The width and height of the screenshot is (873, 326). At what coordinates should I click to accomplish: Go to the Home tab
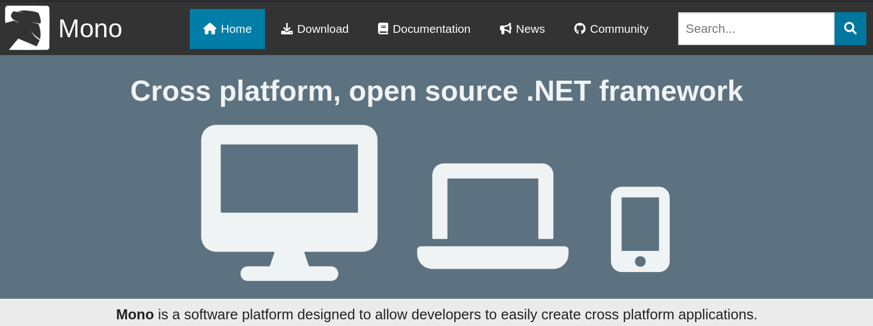227,29
